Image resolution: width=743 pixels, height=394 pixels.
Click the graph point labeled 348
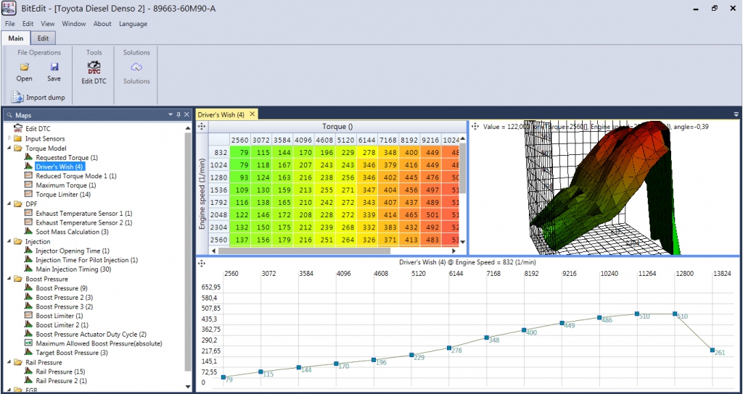tap(487, 338)
